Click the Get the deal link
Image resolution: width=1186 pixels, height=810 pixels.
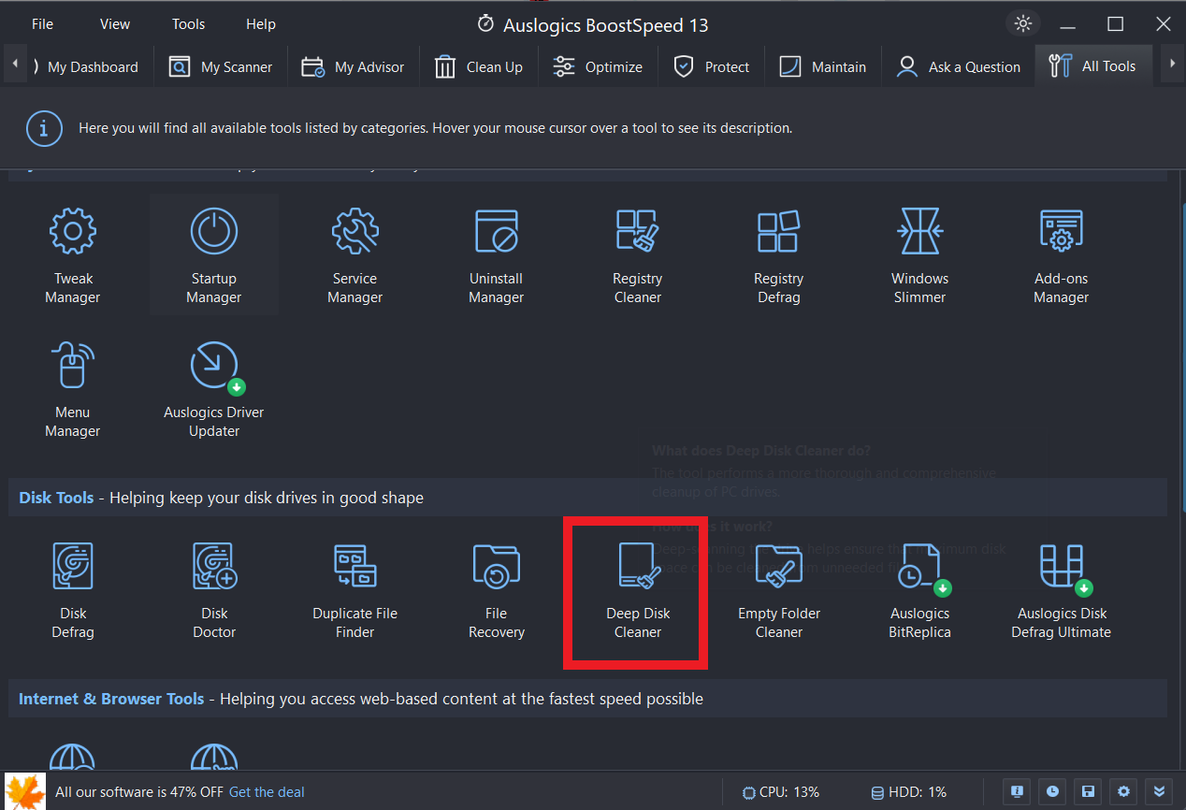[x=267, y=791]
